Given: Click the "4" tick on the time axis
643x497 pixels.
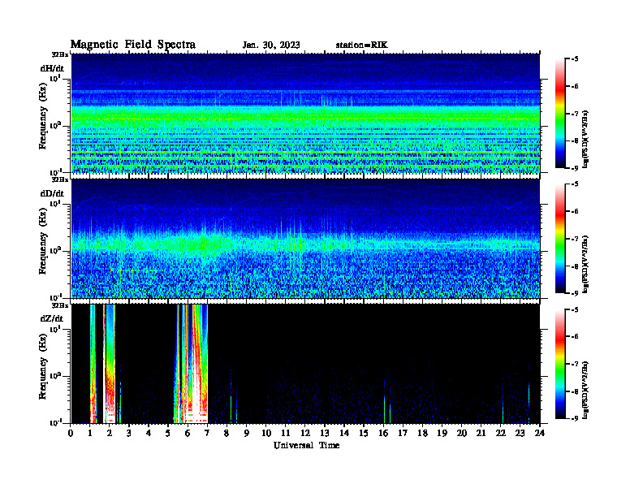Looking at the screenshot, I should (x=149, y=433).
